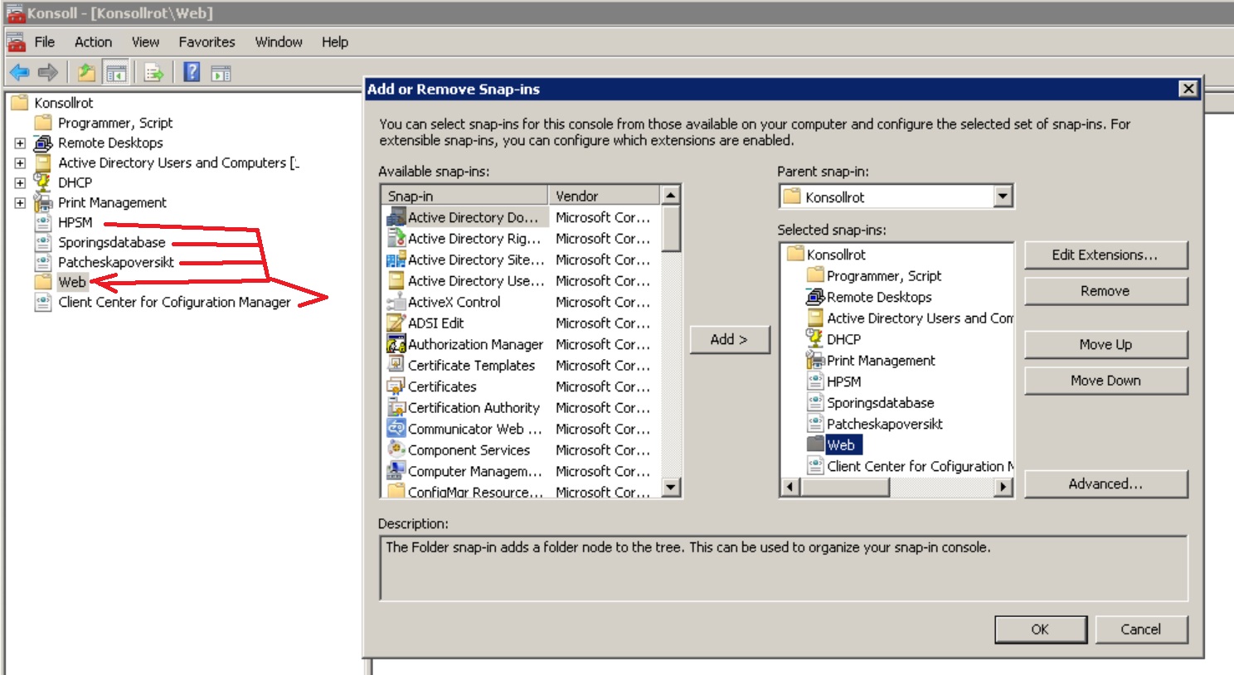Image resolution: width=1234 pixels, height=675 pixels.
Task: Click the Add > button
Action: pos(729,339)
